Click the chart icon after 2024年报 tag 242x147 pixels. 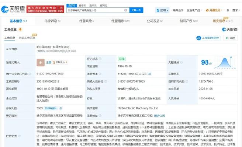click(x=60, y=108)
